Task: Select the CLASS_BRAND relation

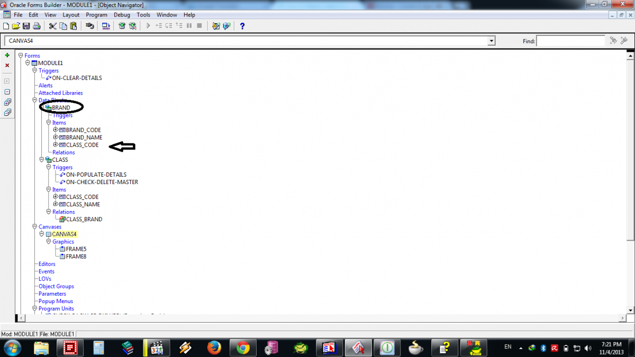Action: pos(84,219)
